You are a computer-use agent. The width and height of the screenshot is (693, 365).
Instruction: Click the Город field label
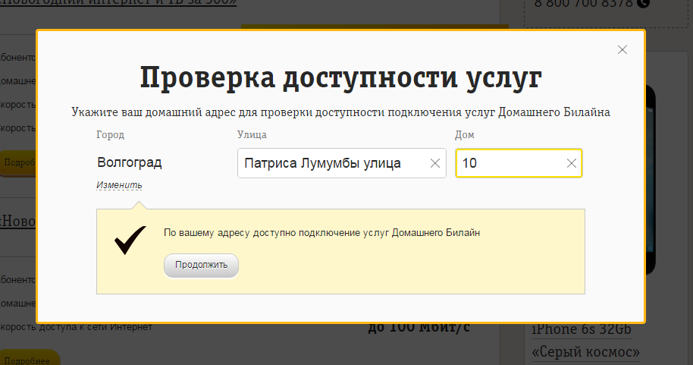[x=110, y=135]
